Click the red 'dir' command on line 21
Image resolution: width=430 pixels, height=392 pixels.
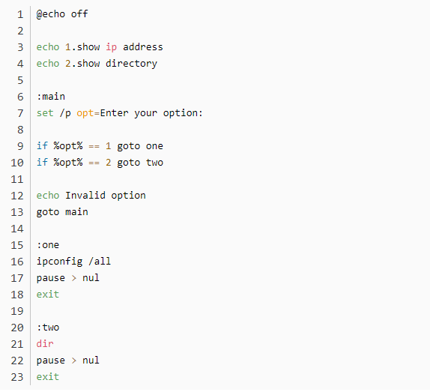pyautogui.click(x=45, y=344)
